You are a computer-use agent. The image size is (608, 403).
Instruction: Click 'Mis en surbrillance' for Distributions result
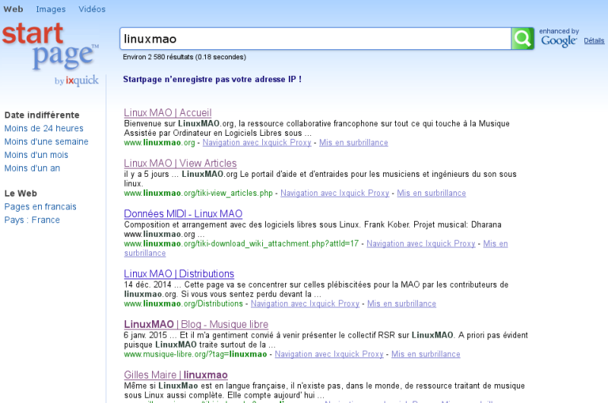(x=402, y=304)
